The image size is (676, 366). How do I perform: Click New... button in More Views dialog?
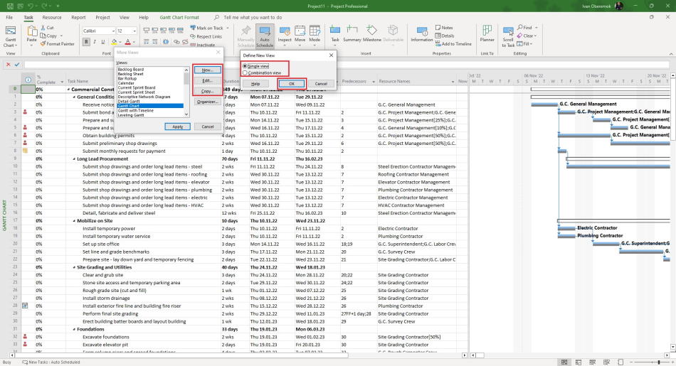(207, 70)
